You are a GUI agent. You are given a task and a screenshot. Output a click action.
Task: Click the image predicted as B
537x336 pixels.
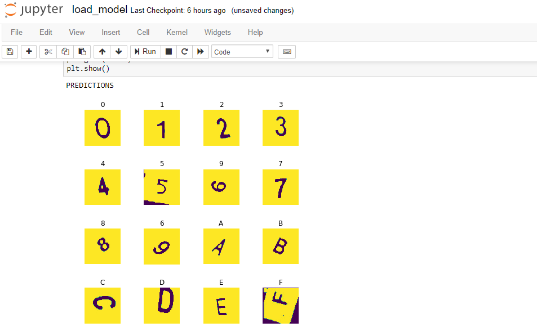coord(281,247)
